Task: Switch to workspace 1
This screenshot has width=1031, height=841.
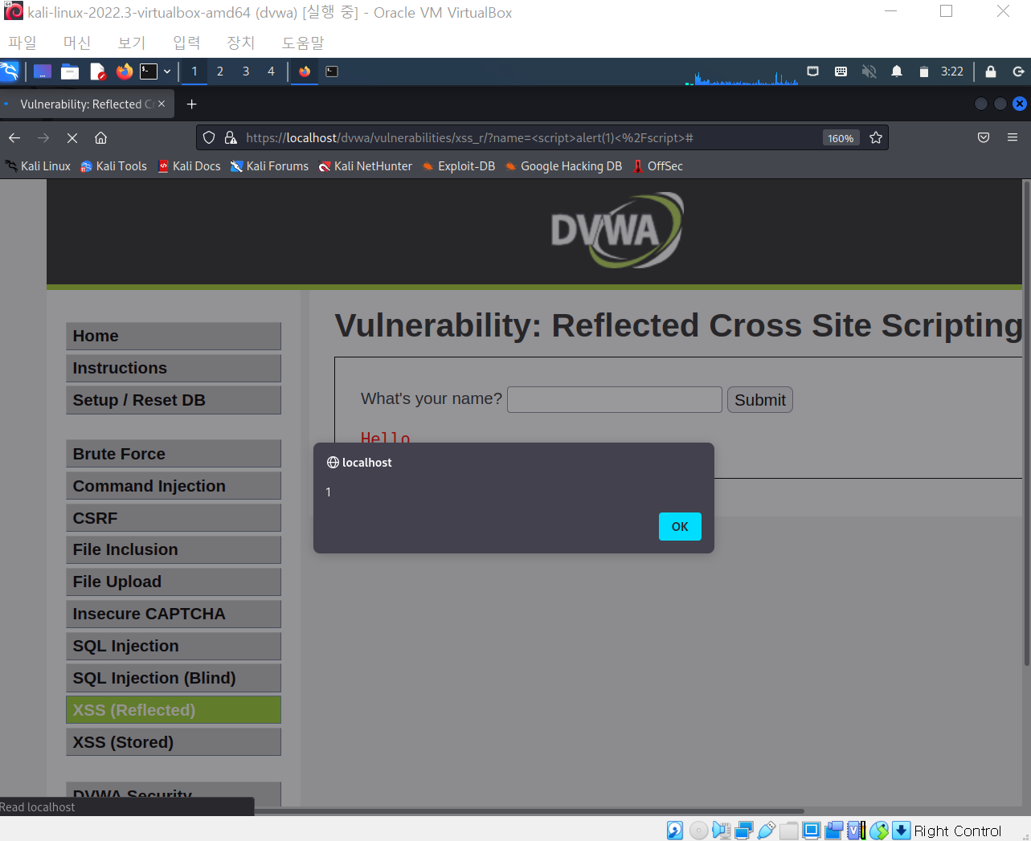Action: pyautogui.click(x=194, y=71)
